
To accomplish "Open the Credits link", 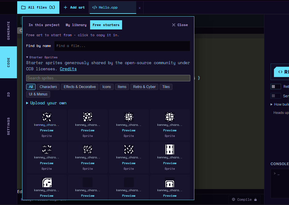I will (68, 69).
